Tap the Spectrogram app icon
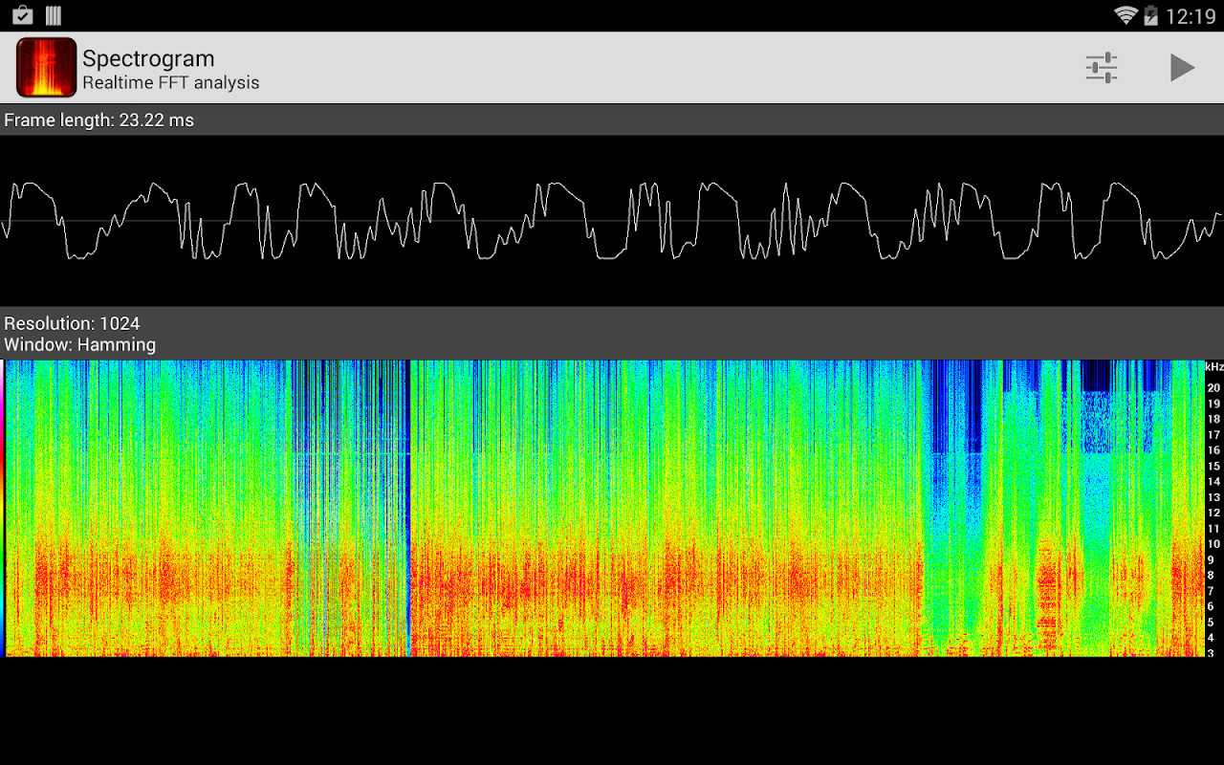This screenshot has height=765, width=1224. click(x=46, y=68)
